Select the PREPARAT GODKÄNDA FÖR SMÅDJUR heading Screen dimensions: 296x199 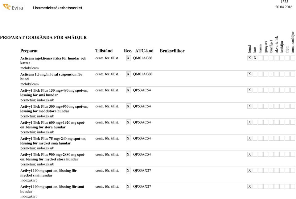coord(43,37)
